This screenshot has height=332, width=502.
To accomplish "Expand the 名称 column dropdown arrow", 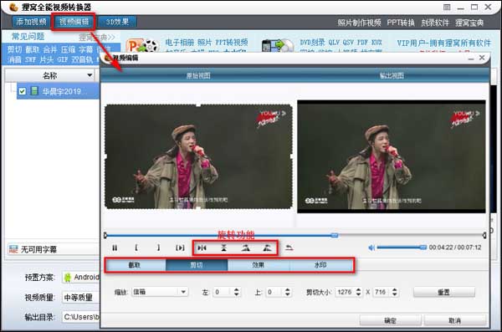I will coord(90,75).
